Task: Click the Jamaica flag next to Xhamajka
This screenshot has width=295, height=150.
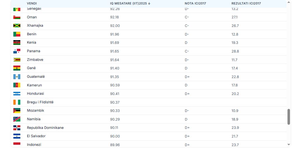Action: [17, 26]
